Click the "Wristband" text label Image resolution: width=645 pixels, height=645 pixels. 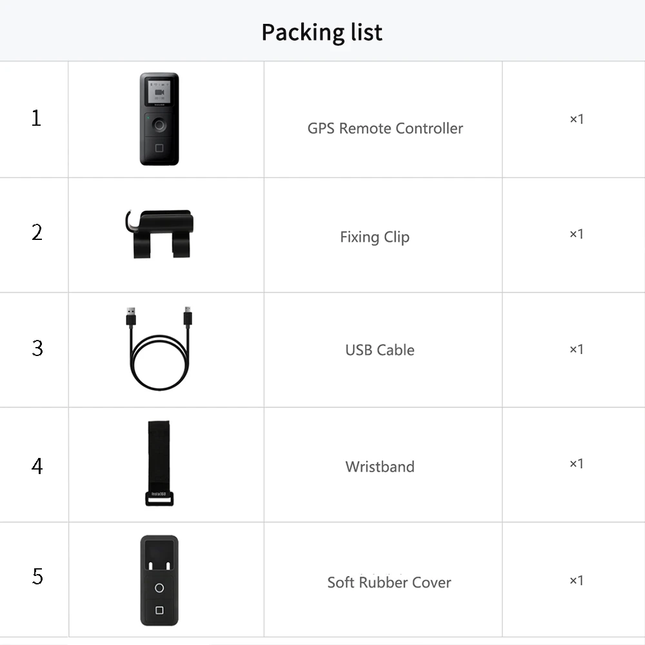point(380,466)
